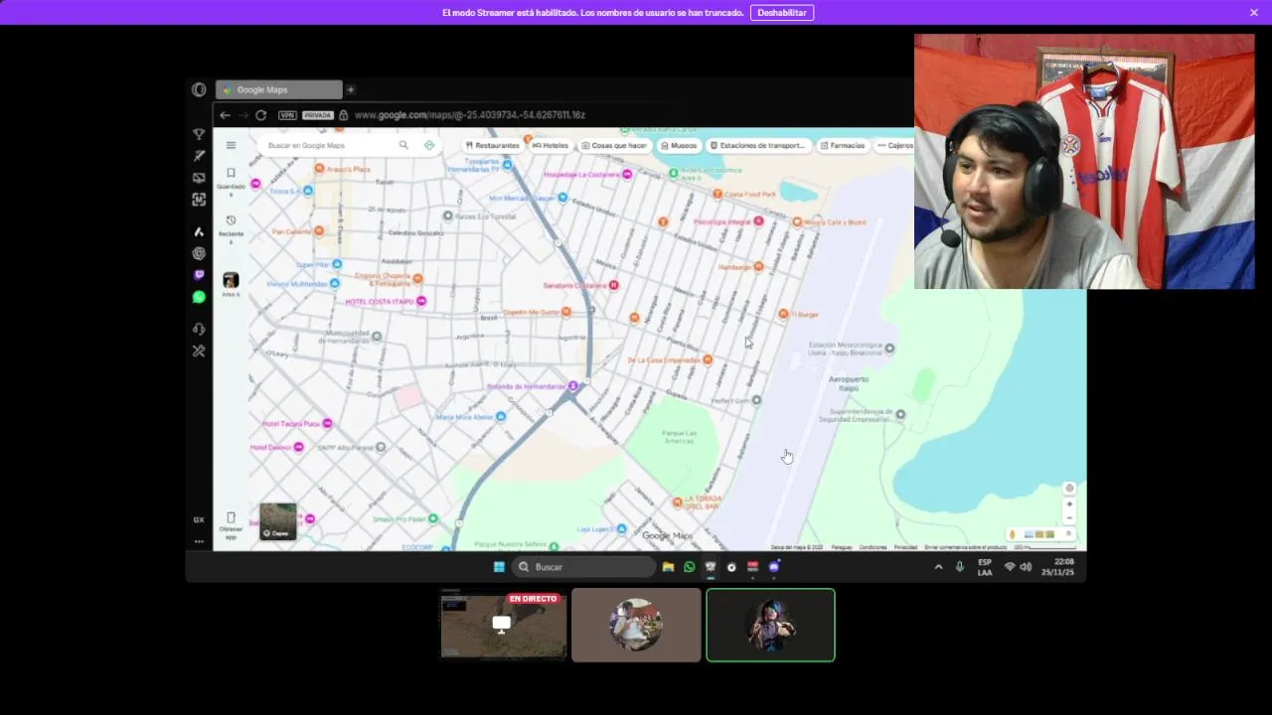Select the Google Maps browser tab

(278, 89)
